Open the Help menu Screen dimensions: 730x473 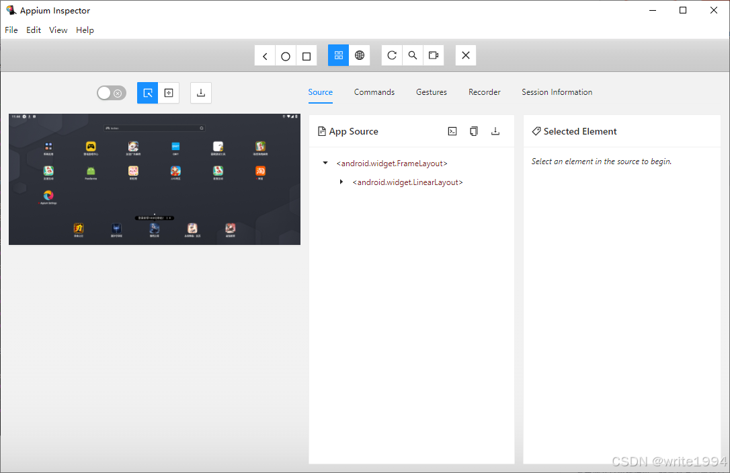coord(85,30)
